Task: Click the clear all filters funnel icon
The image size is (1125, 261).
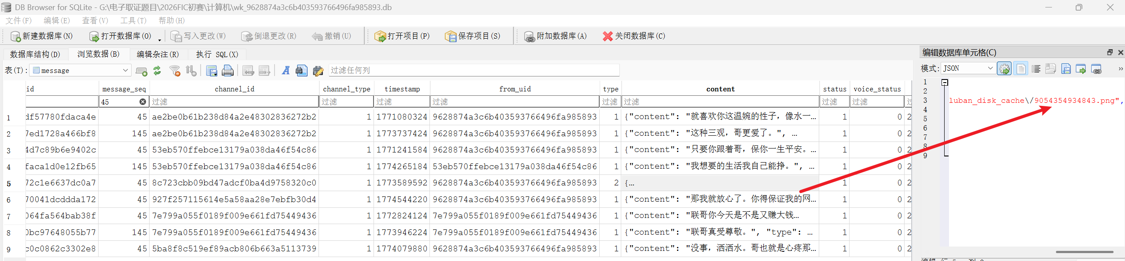Action: coord(175,70)
